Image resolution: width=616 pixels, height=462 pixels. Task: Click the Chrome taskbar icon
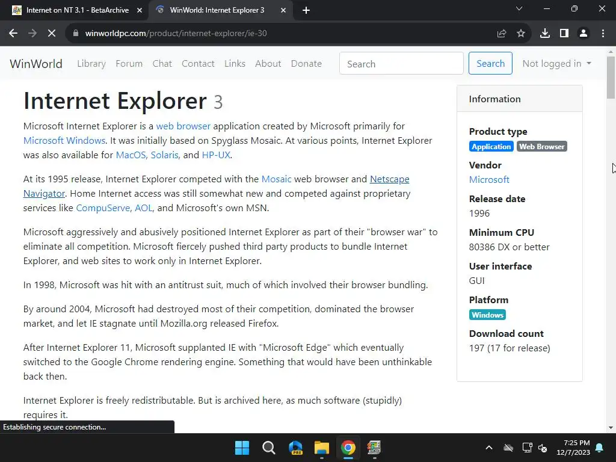[x=348, y=448]
